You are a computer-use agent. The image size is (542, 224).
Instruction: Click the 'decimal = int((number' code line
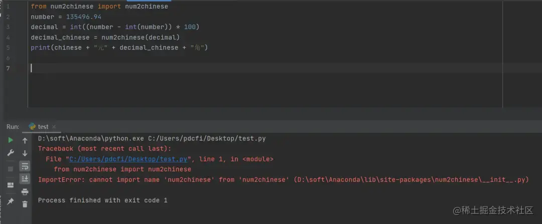(x=115, y=27)
